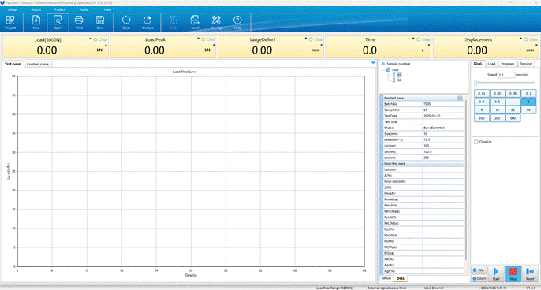This screenshot has width=541, height=290.
Task: Open the Project toolbar icon
Action: [10, 22]
